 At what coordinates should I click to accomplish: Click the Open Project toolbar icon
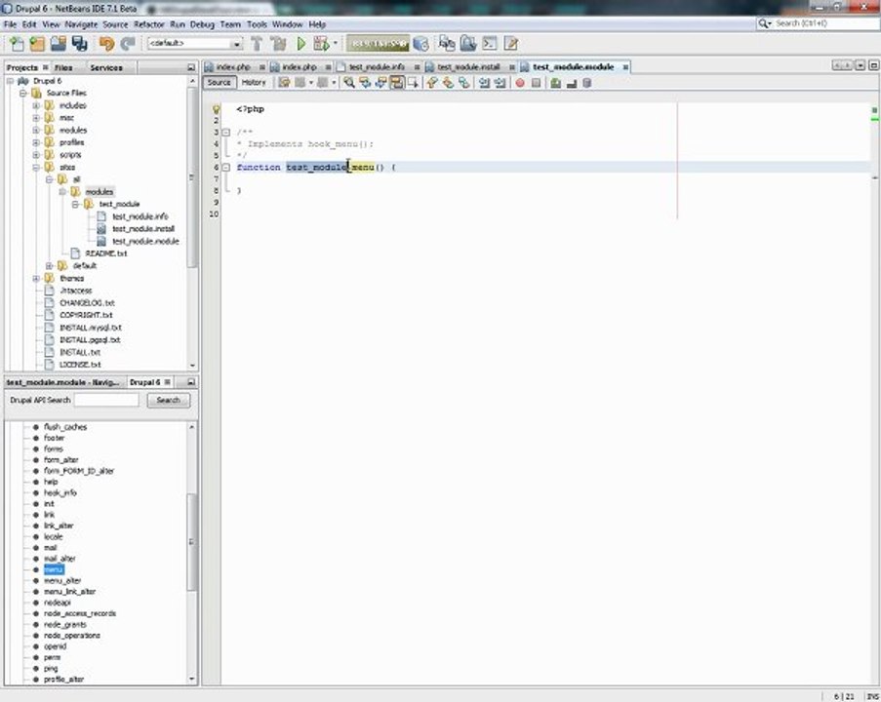59,43
